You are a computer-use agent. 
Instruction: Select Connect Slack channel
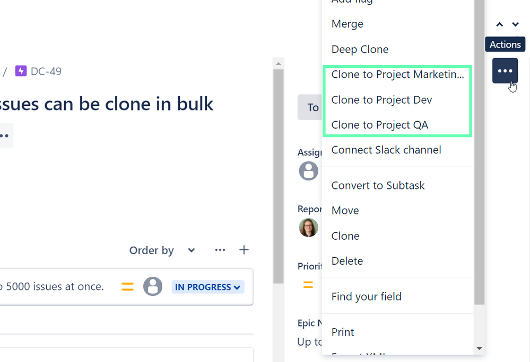[386, 150]
